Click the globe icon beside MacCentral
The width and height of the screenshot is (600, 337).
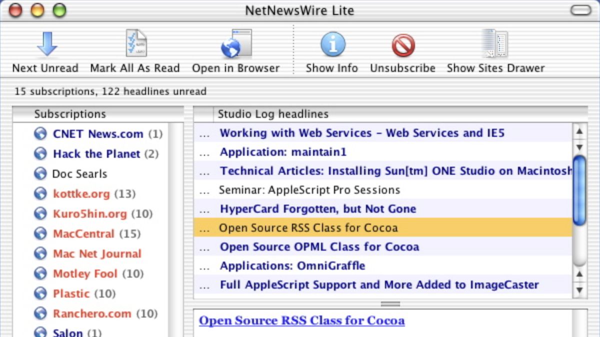40,234
